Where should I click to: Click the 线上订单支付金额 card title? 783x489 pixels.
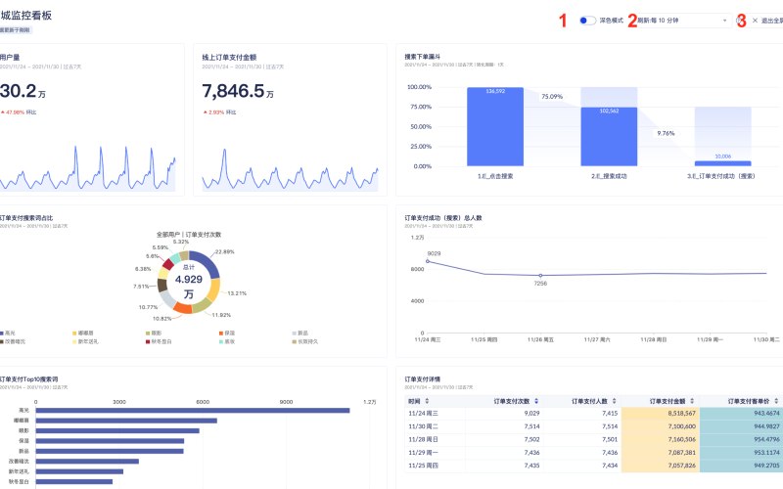pyautogui.click(x=229, y=58)
